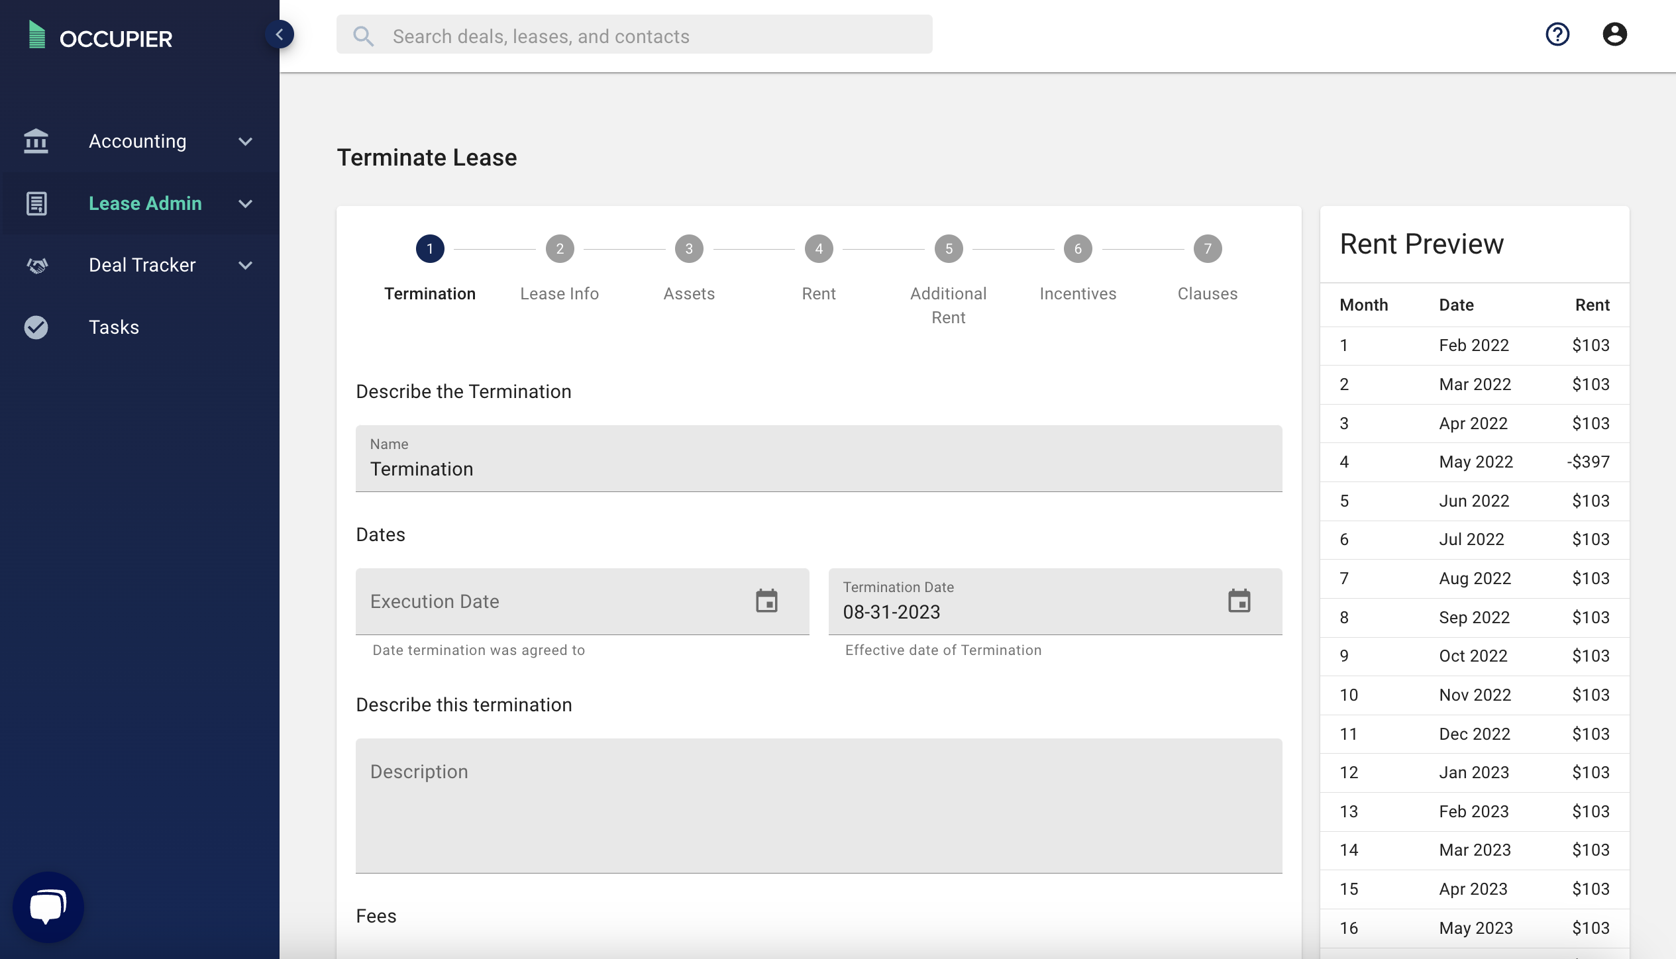Image resolution: width=1676 pixels, height=959 pixels.
Task: Click the help question mark icon
Action: [1557, 34]
